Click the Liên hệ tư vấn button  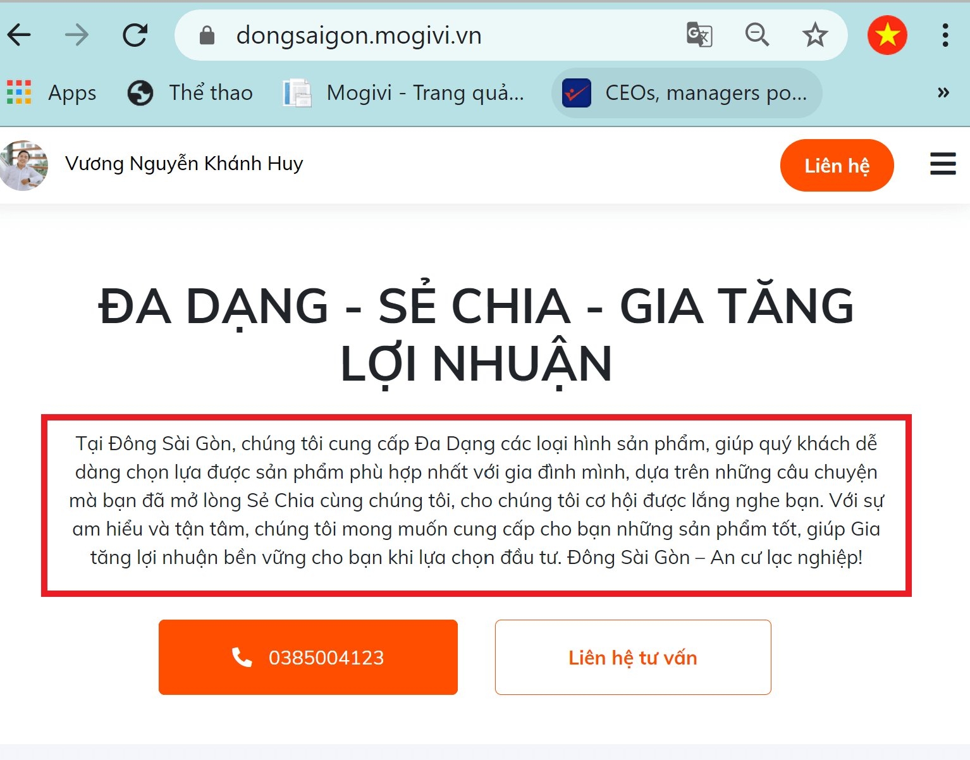pos(633,658)
